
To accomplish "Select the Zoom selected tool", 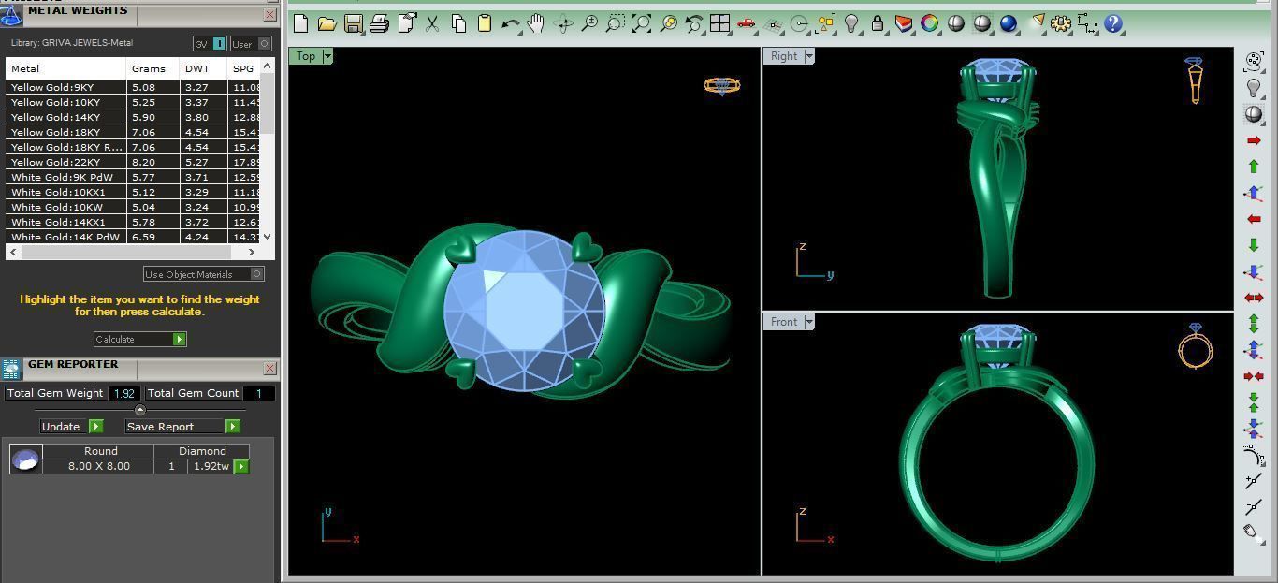I will 668,24.
